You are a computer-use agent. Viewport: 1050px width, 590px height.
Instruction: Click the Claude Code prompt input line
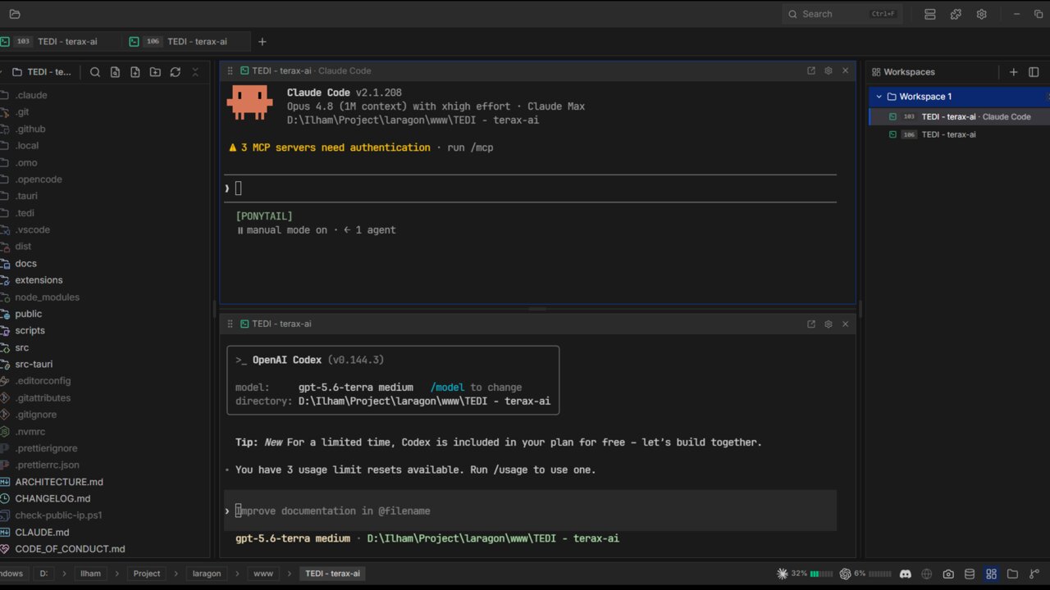coord(530,188)
